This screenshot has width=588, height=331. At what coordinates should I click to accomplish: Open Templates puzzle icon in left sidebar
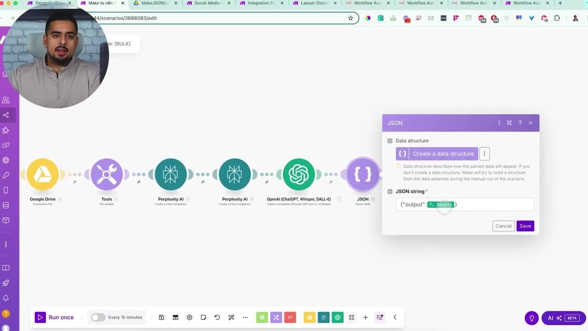click(x=6, y=130)
